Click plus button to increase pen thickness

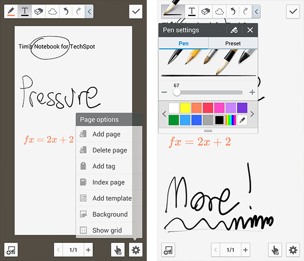[x=252, y=93]
